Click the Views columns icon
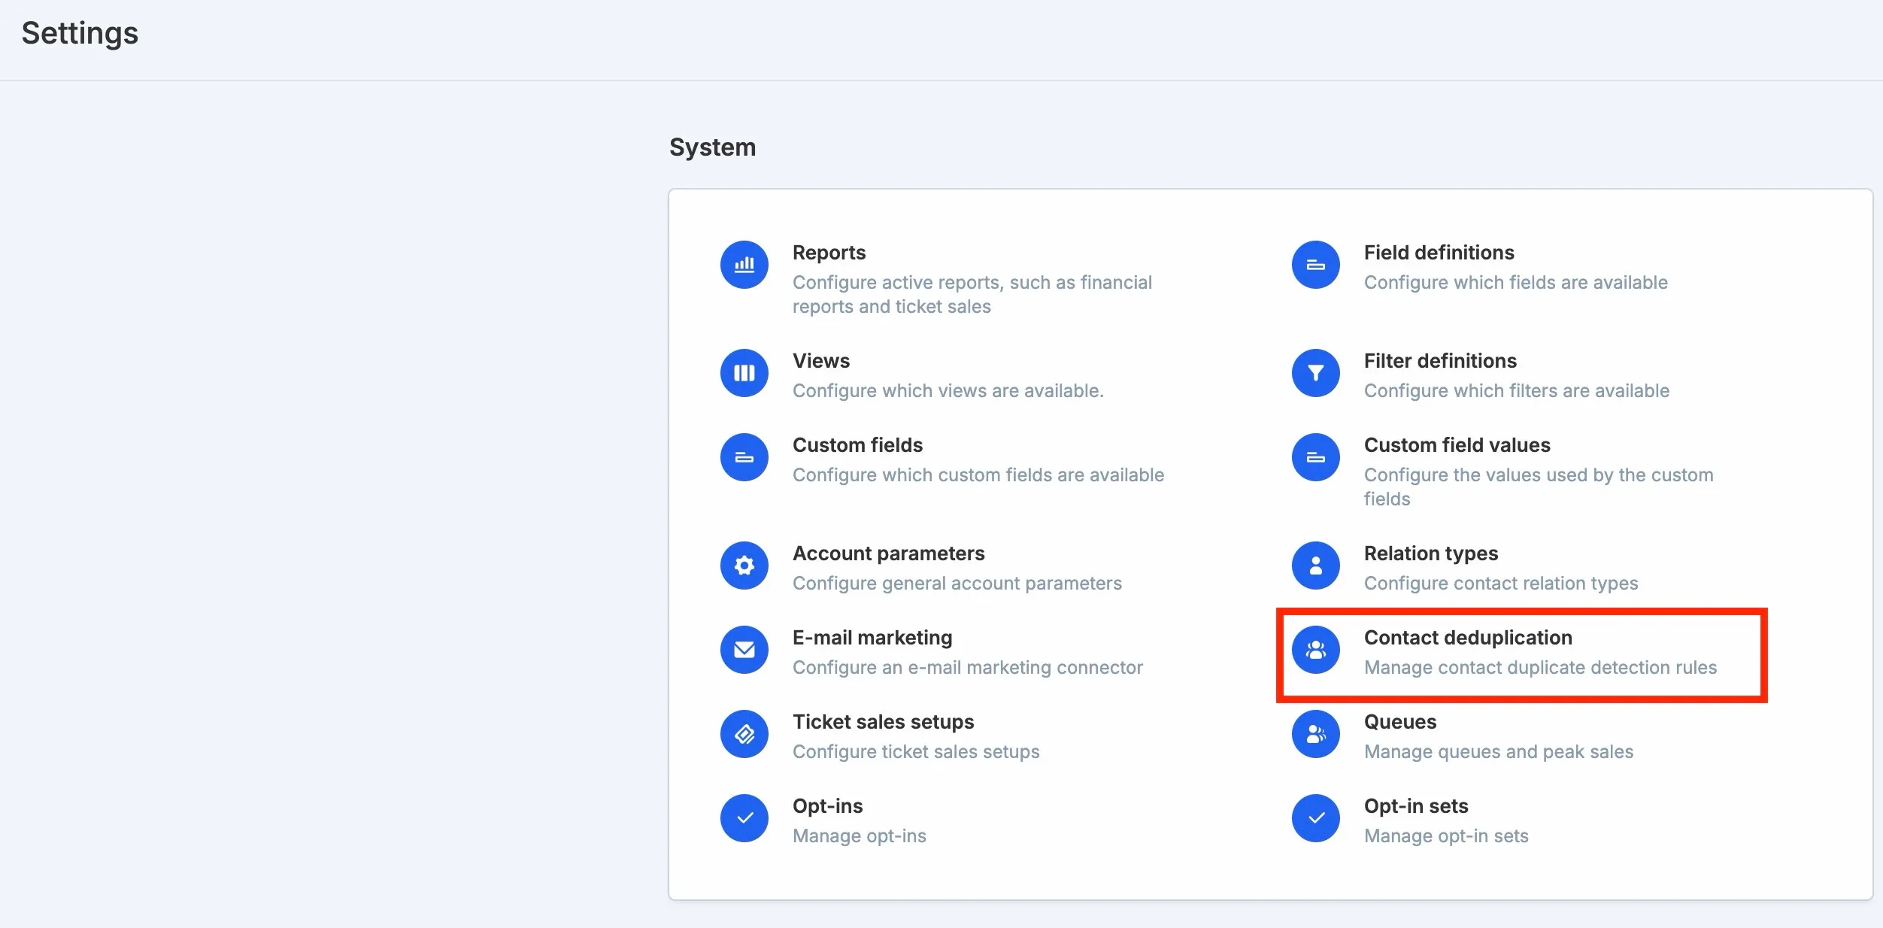This screenshot has width=1883, height=928. pyautogui.click(x=744, y=373)
